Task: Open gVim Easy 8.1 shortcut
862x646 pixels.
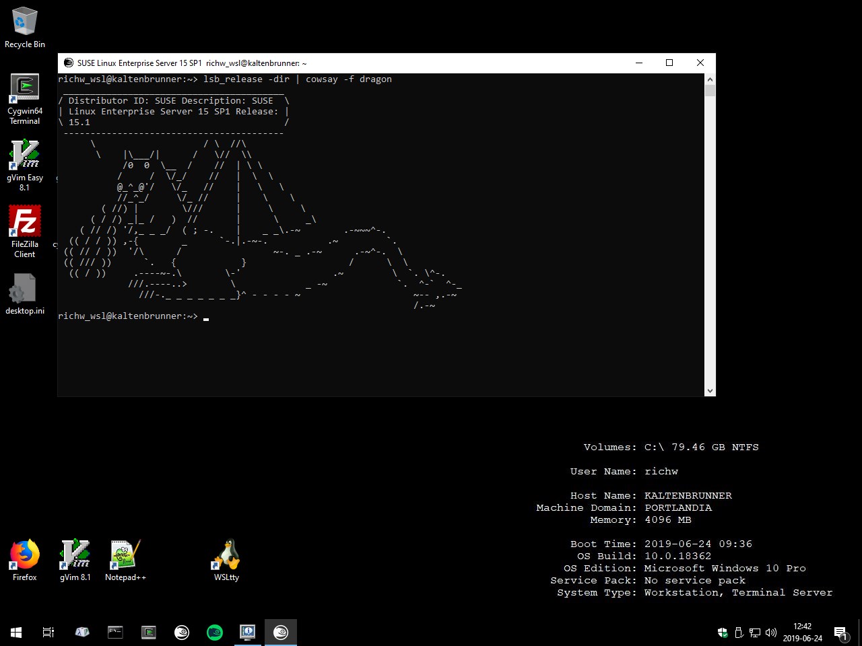Action: [x=25, y=166]
